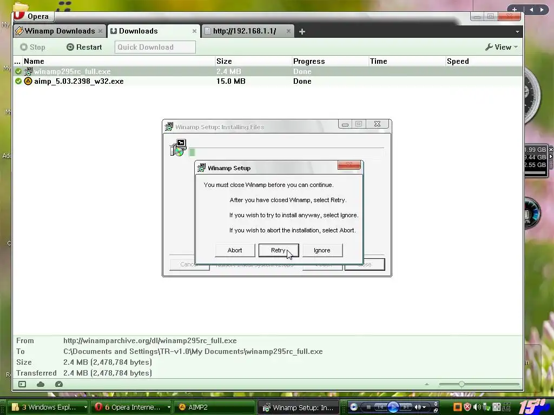Open a new tab with plus button
This screenshot has height=415, width=554.
(x=302, y=32)
